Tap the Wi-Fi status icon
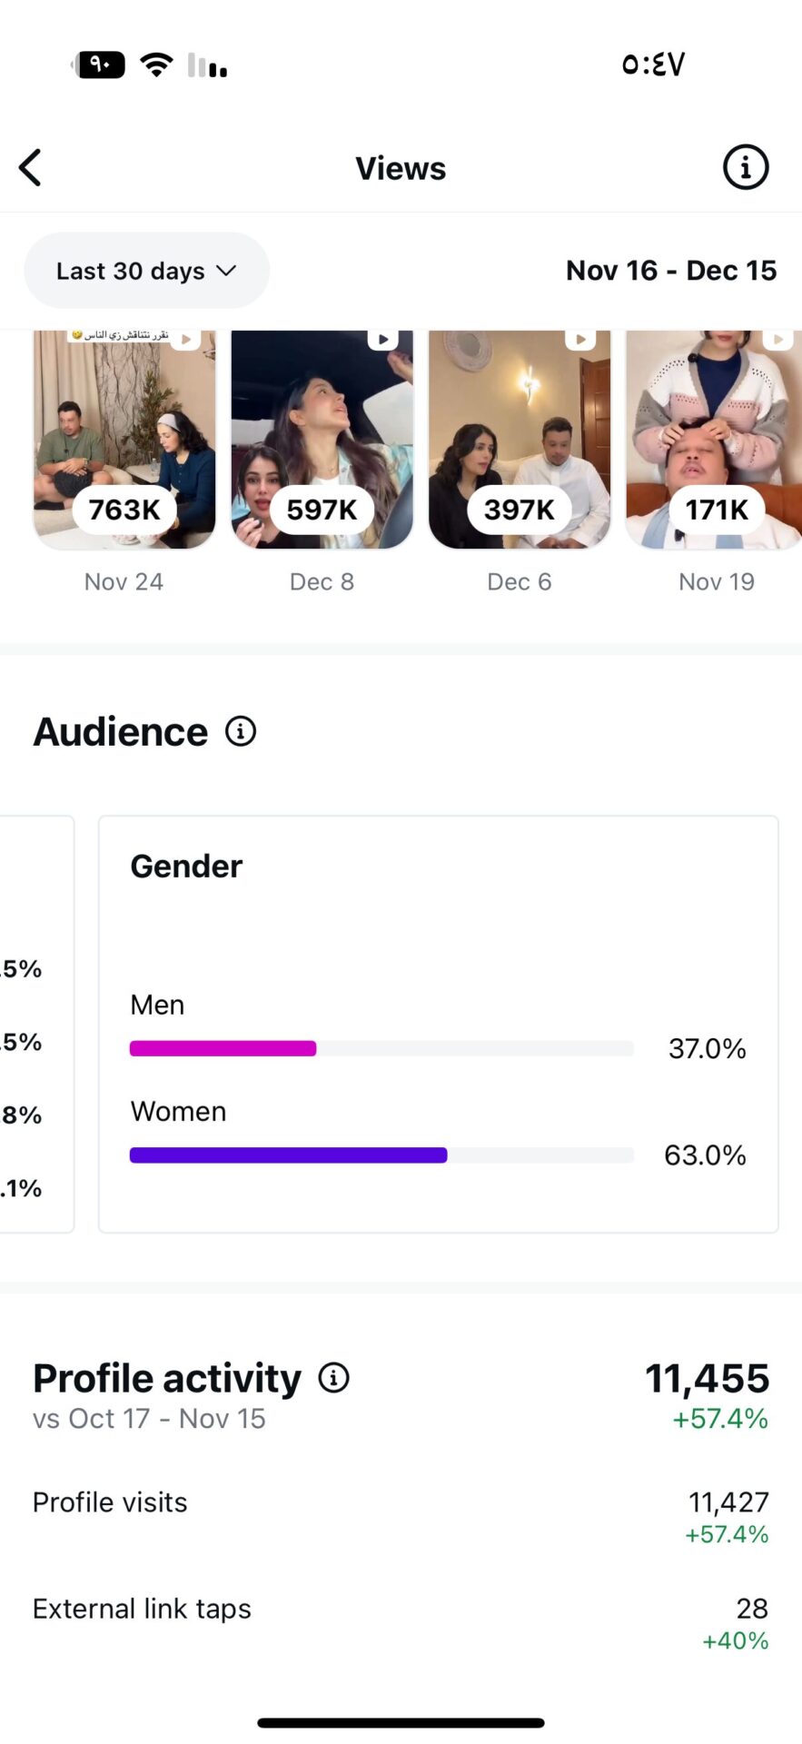This screenshot has width=802, height=1744. (x=156, y=64)
